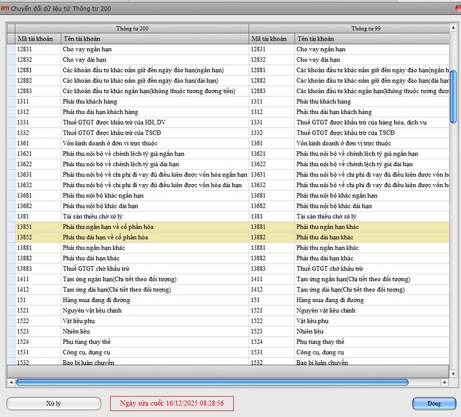The height and width of the screenshot is (417, 461).
Task: Sort by Tên tài khoản under Thông tư 200
Action: (154, 39)
